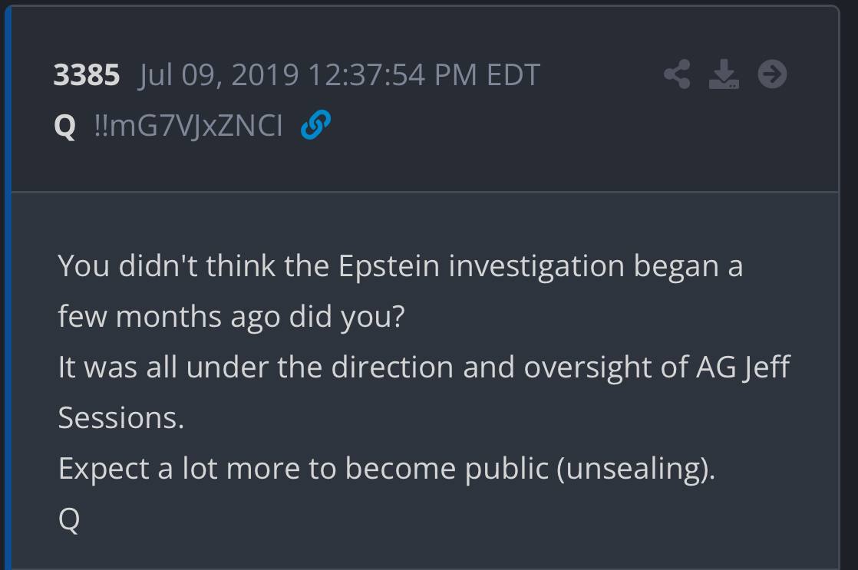Screen dimensions: 858x570
Task: Open post number 3385
Action: click(86, 75)
